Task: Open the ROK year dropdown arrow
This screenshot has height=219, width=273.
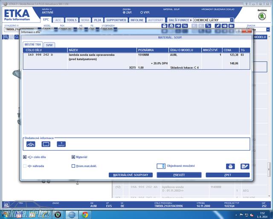Action: tap(75, 30)
